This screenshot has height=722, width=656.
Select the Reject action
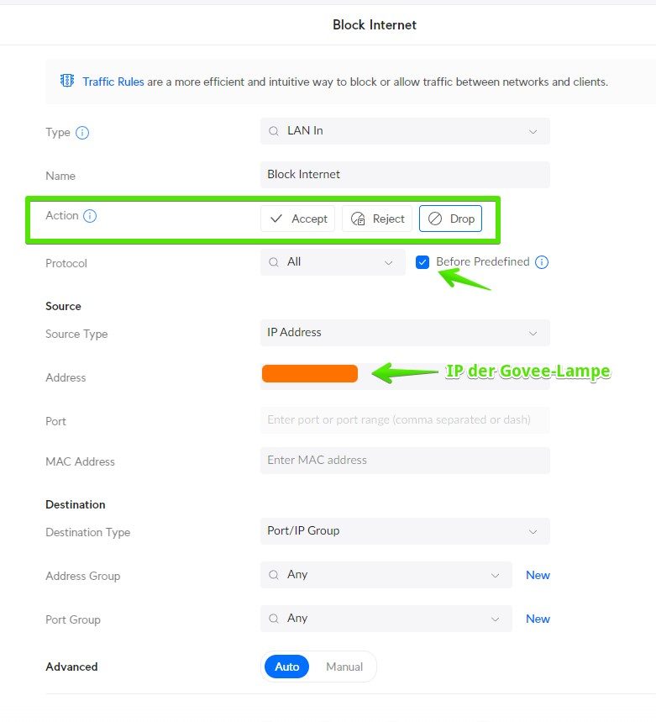coord(377,219)
